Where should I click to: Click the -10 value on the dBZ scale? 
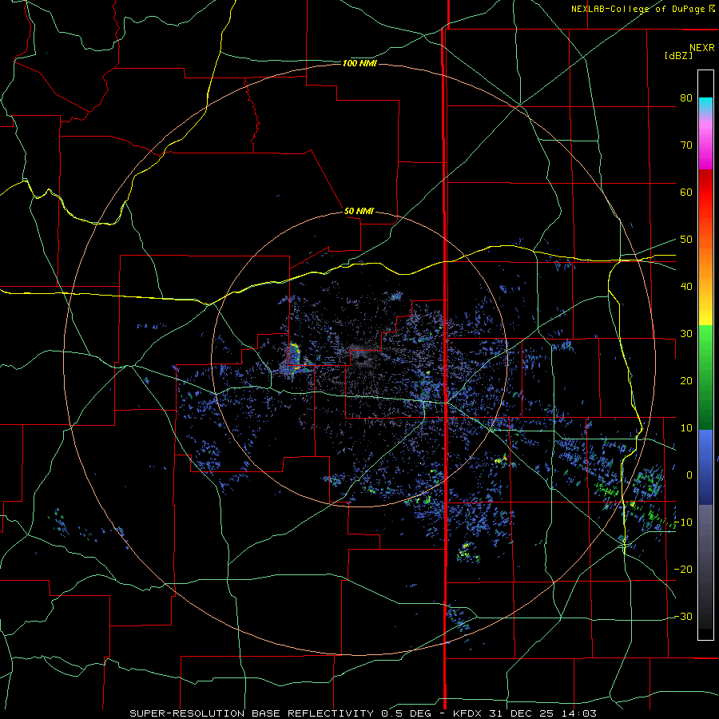click(x=683, y=522)
